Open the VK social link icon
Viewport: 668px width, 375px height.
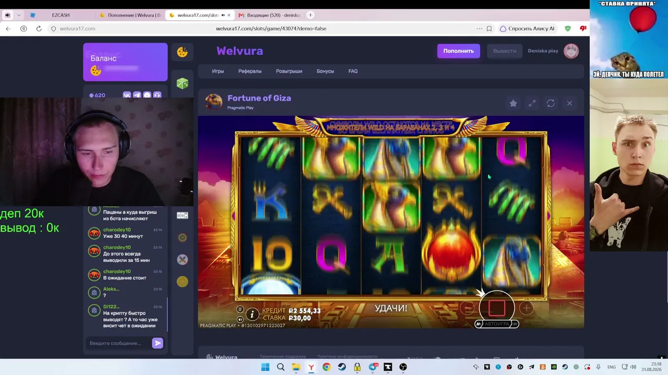point(127,95)
